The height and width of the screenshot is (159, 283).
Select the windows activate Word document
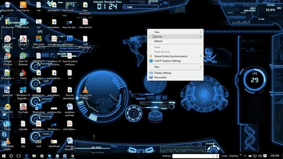click(x=70, y=110)
